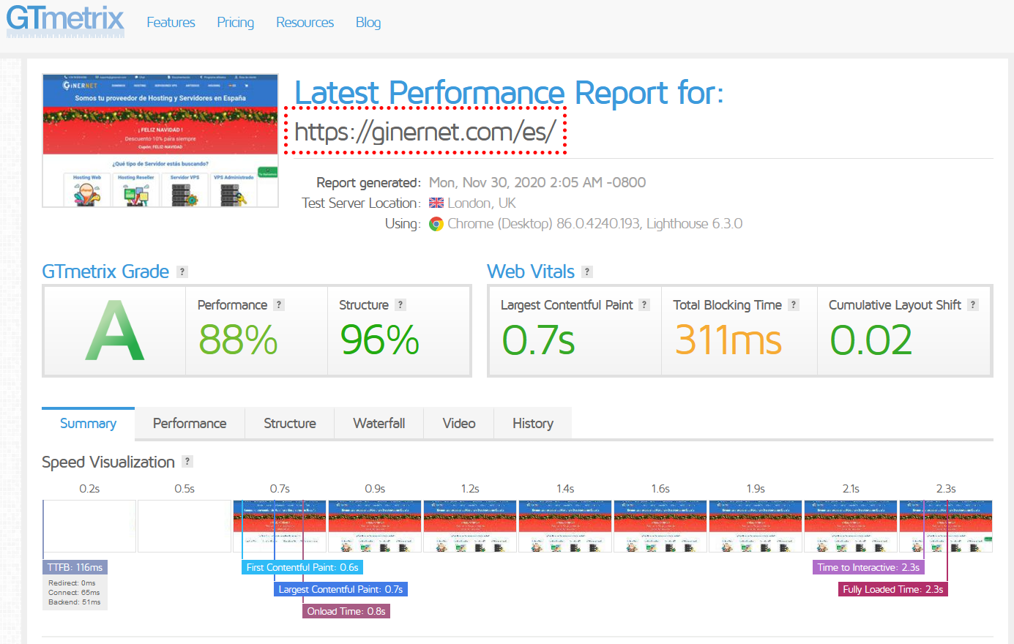Viewport: 1014px width, 644px height.
Task: Open help icon beside Speed Visualization
Action: pos(187,462)
